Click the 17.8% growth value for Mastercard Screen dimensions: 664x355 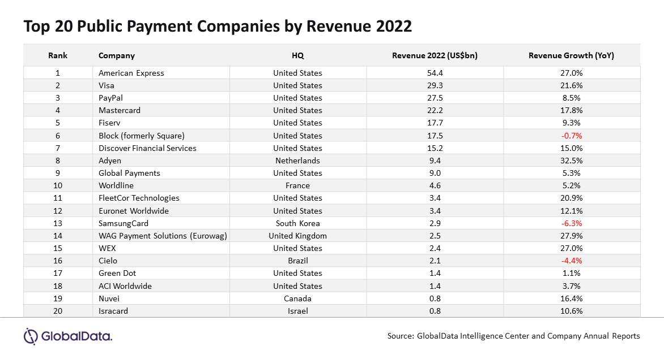(x=572, y=110)
